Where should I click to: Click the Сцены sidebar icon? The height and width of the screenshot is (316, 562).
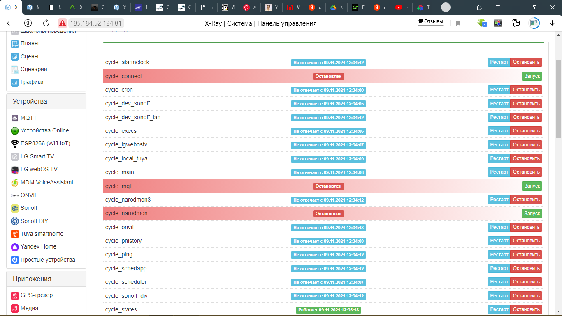pos(14,57)
